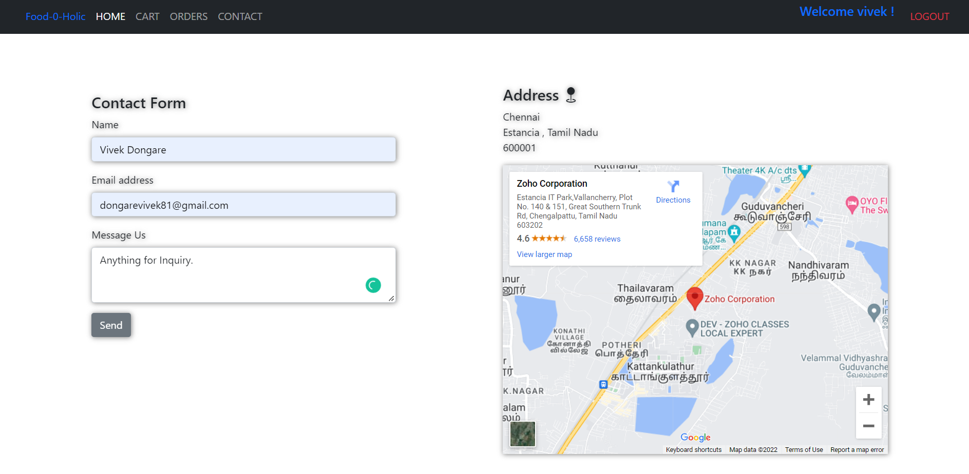Screen dimensions: 969x474
Task: Open Keyboard shortcuts on the map
Action: point(694,450)
